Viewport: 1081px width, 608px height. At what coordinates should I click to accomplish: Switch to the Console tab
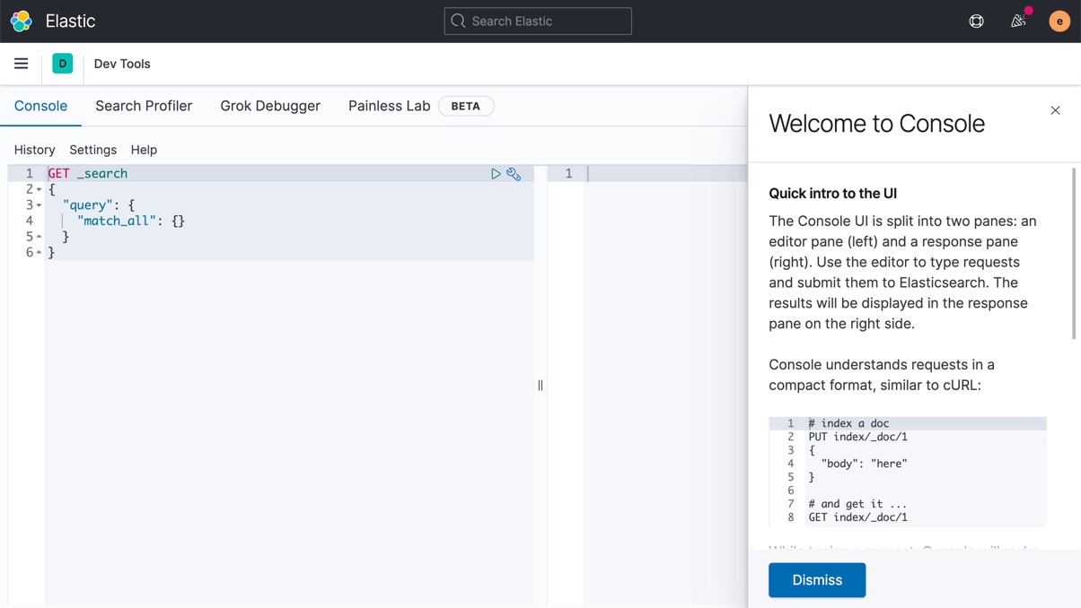pos(40,106)
